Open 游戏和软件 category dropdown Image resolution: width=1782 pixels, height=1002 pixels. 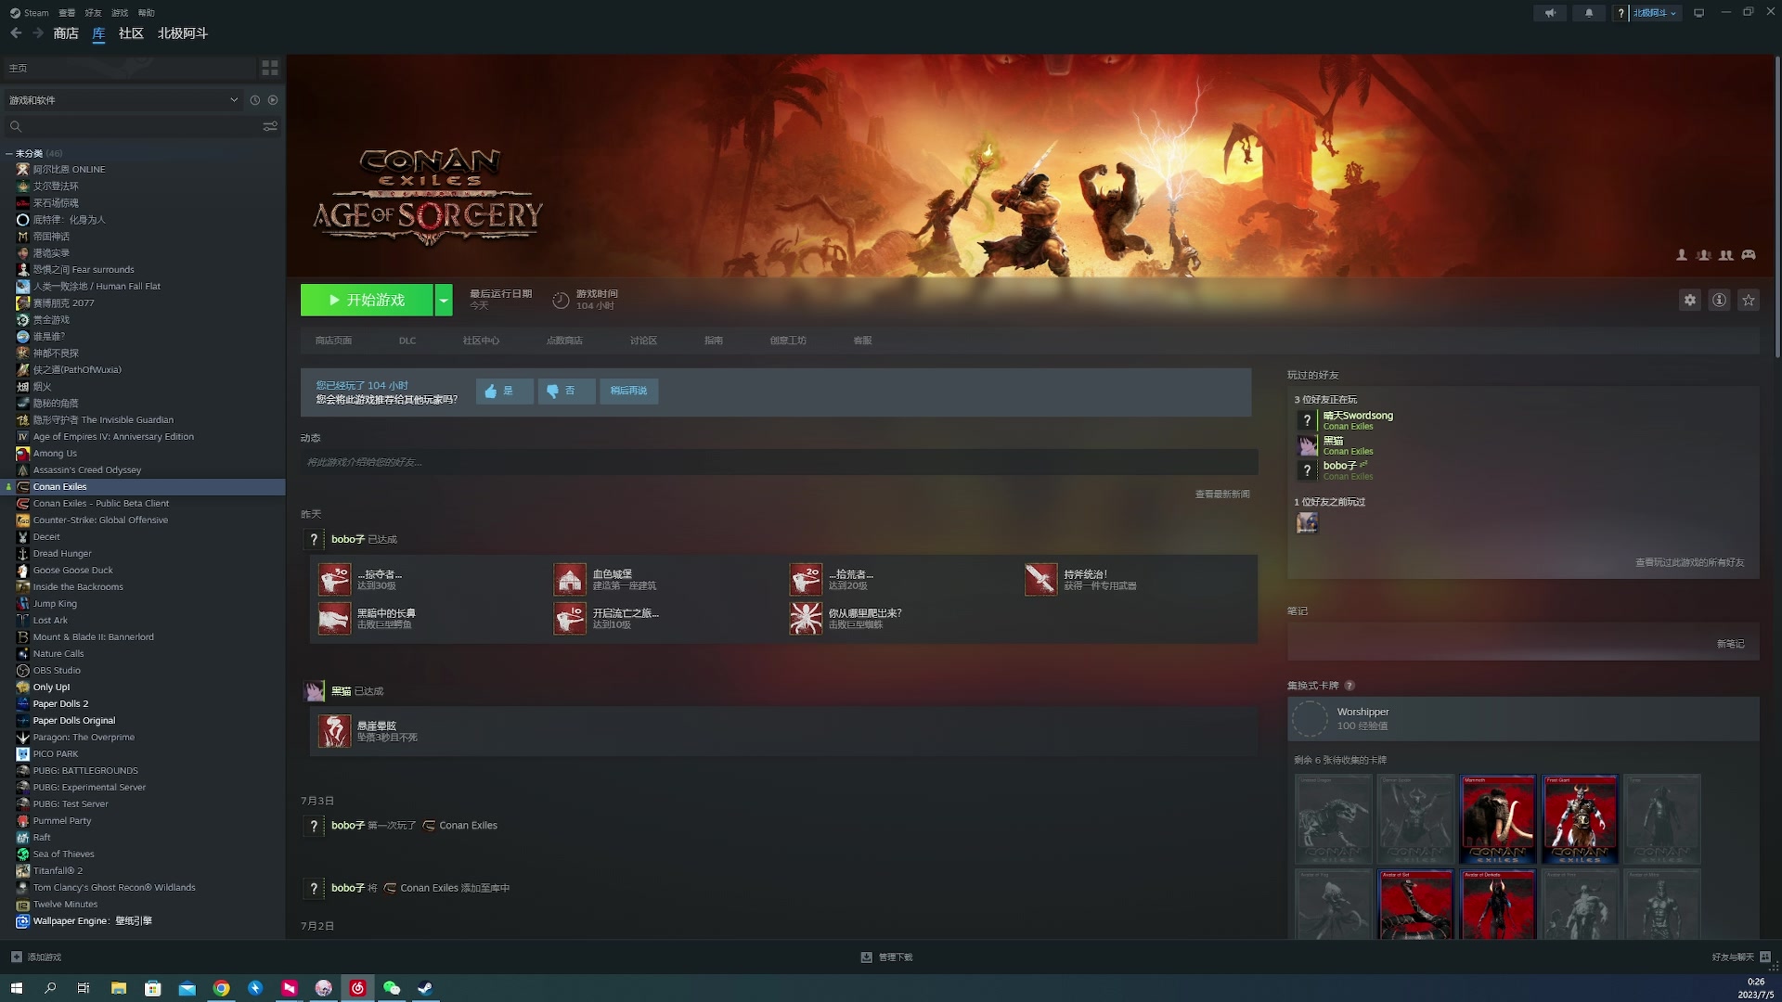click(x=233, y=100)
